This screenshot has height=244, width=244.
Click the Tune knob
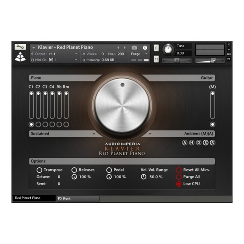click(168, 50)
